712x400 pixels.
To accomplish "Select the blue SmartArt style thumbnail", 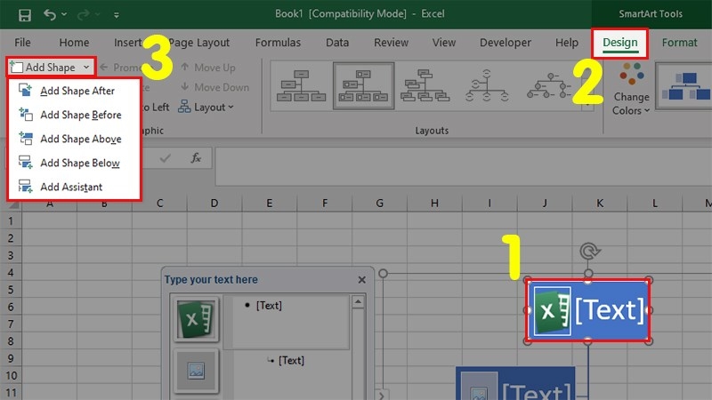I will click(x=685, y=86).
